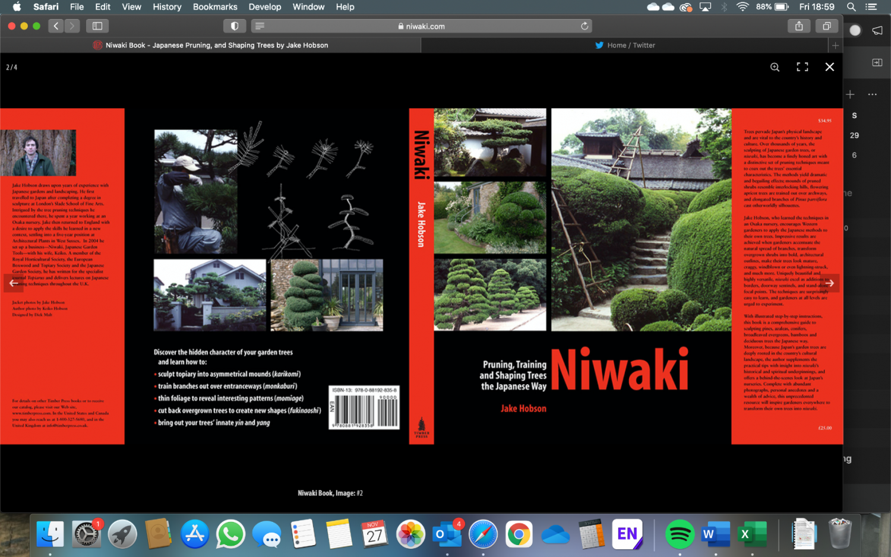Open Spotify from the Dock
Screen dimensions: 891x557
(x=680, y=534)
